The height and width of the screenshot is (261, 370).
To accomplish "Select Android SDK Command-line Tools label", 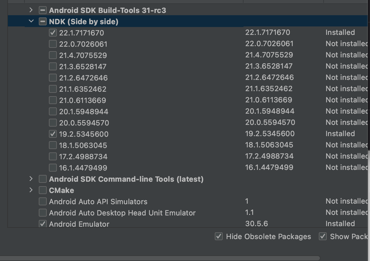I will coord(126,179).
